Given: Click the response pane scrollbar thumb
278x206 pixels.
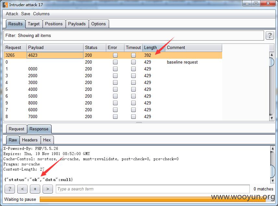Looking at the screenshot, I should 272,171.
